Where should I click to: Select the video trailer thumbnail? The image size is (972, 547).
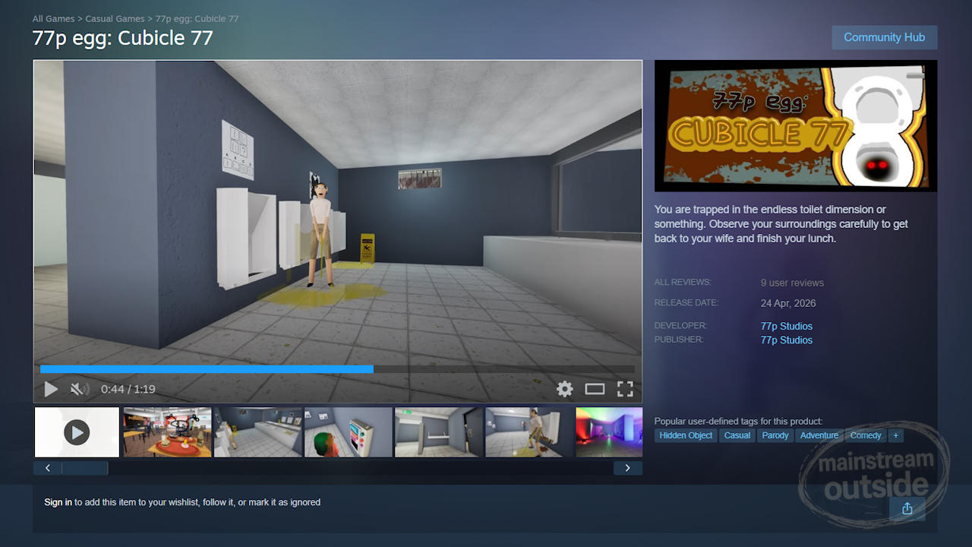click(77, 432)
